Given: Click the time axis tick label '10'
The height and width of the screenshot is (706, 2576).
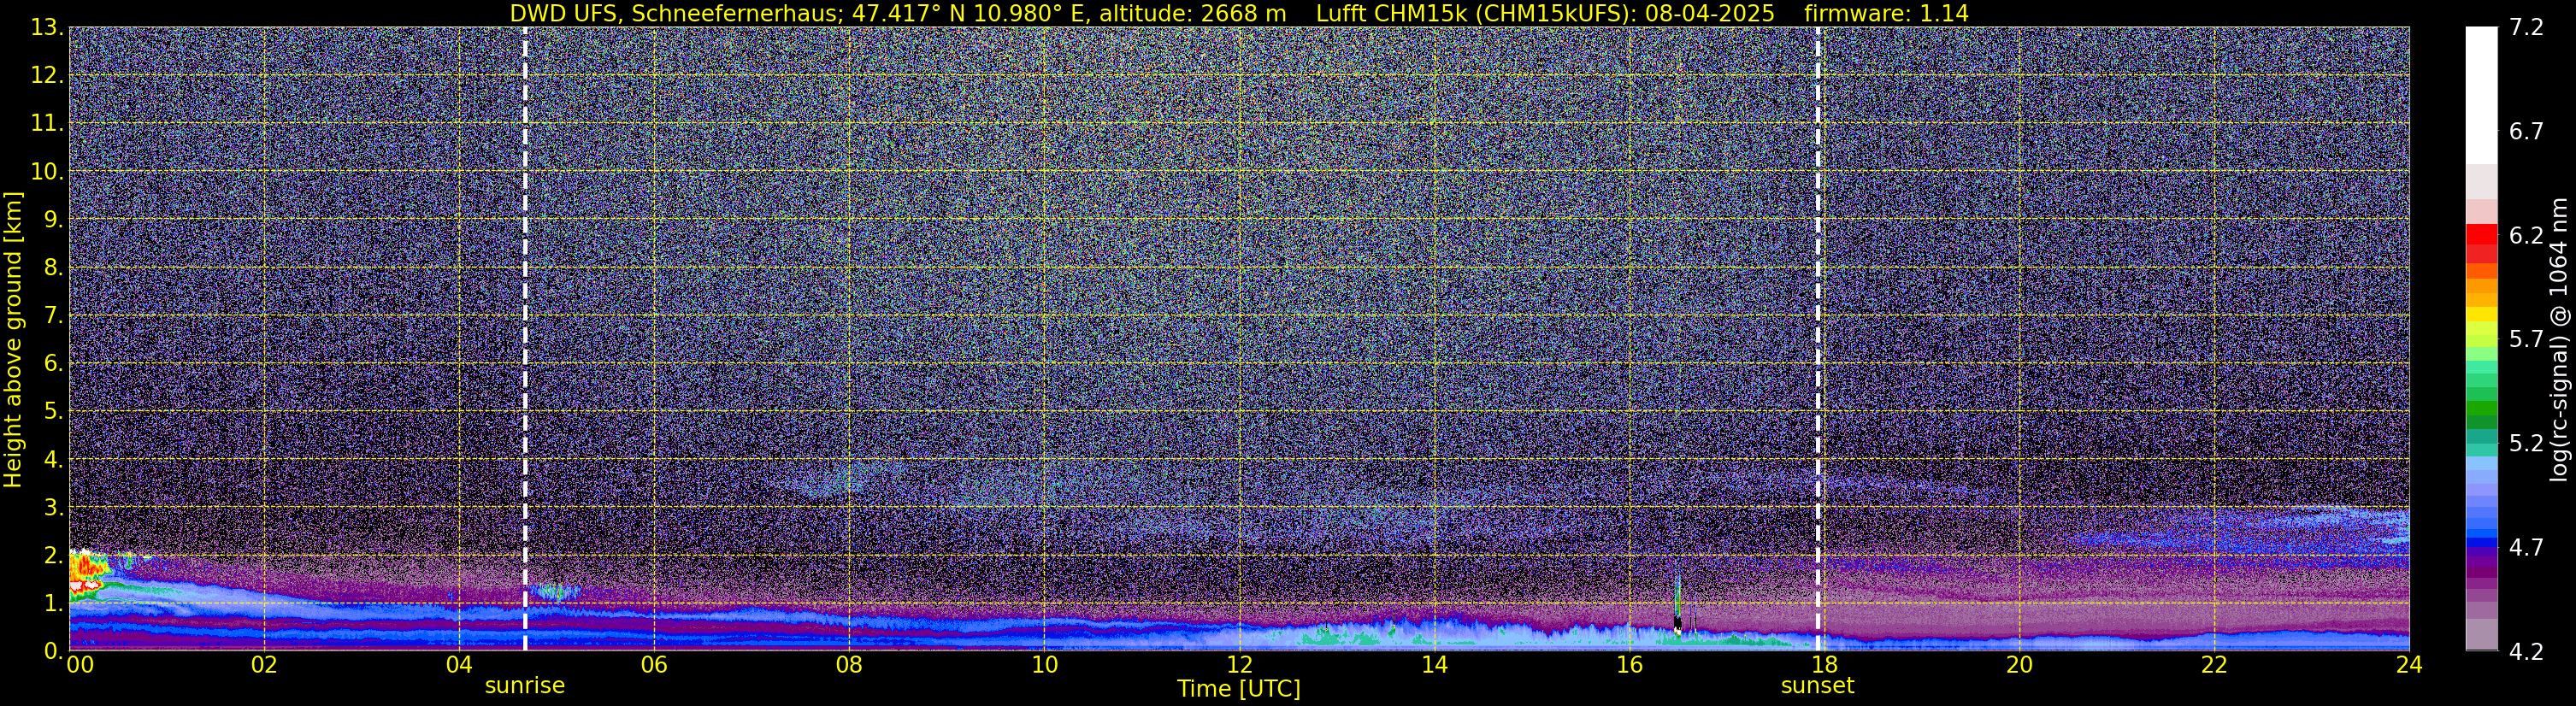Looking at the screenshot, I should (1044, 665).
